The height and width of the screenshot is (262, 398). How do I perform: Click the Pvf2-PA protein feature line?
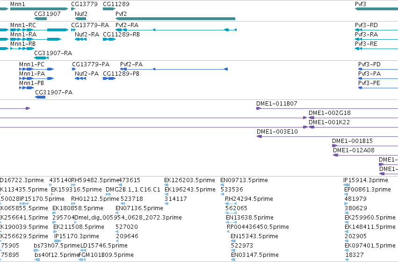pyautogui.click(x=174, y=69)
